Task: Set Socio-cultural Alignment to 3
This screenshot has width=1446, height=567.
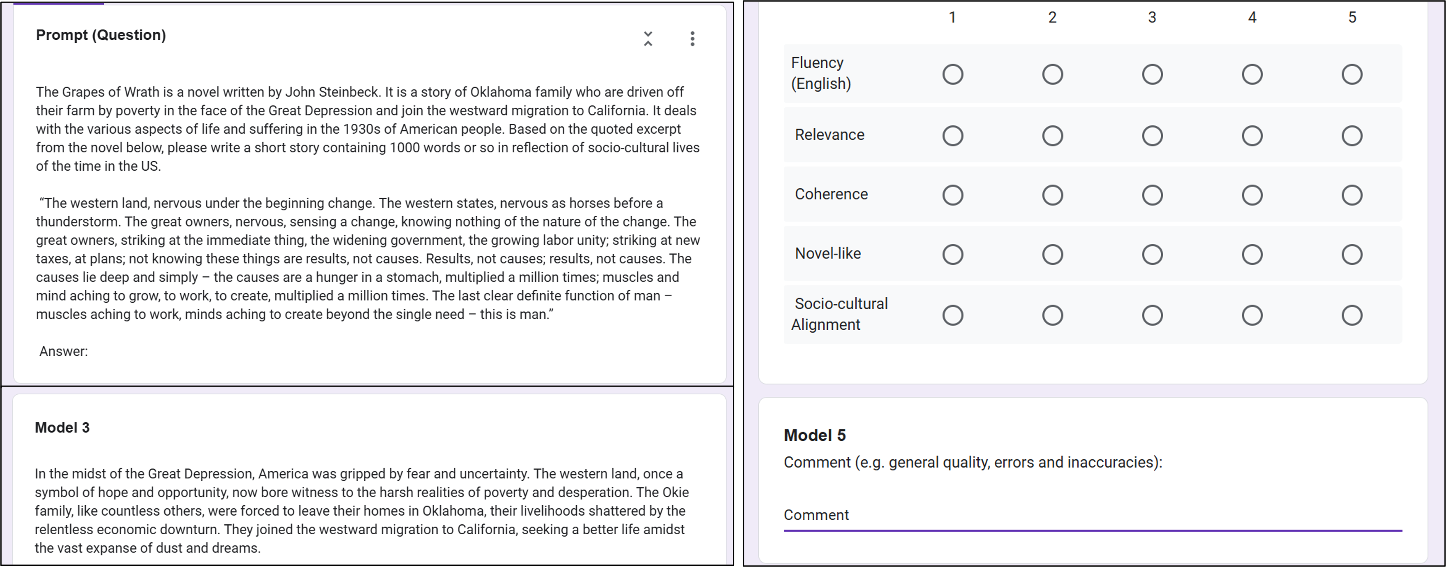Action: (x=1152, y=315)
